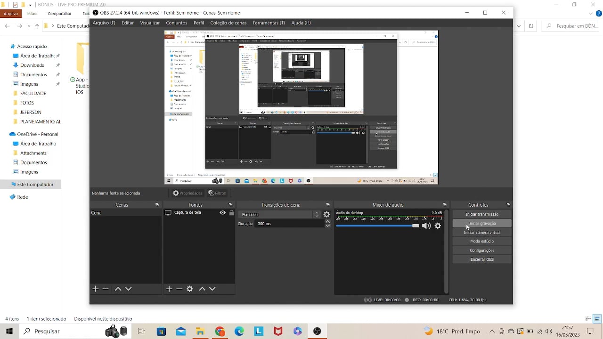
Task: Remove the selected scene with the minus icon
Action: click(106, 289)
